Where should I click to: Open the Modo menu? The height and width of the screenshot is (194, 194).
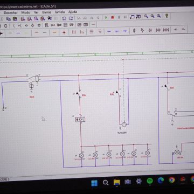(26, 12)
